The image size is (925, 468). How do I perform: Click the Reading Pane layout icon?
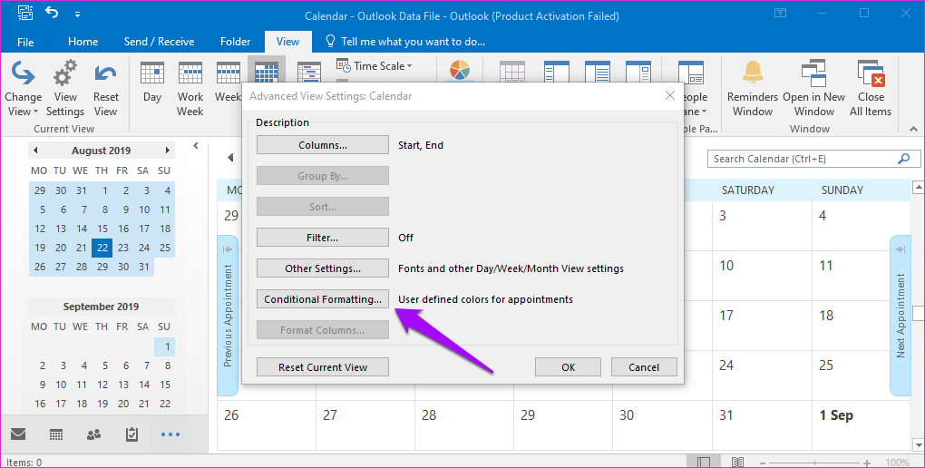[x=598, y=72]
